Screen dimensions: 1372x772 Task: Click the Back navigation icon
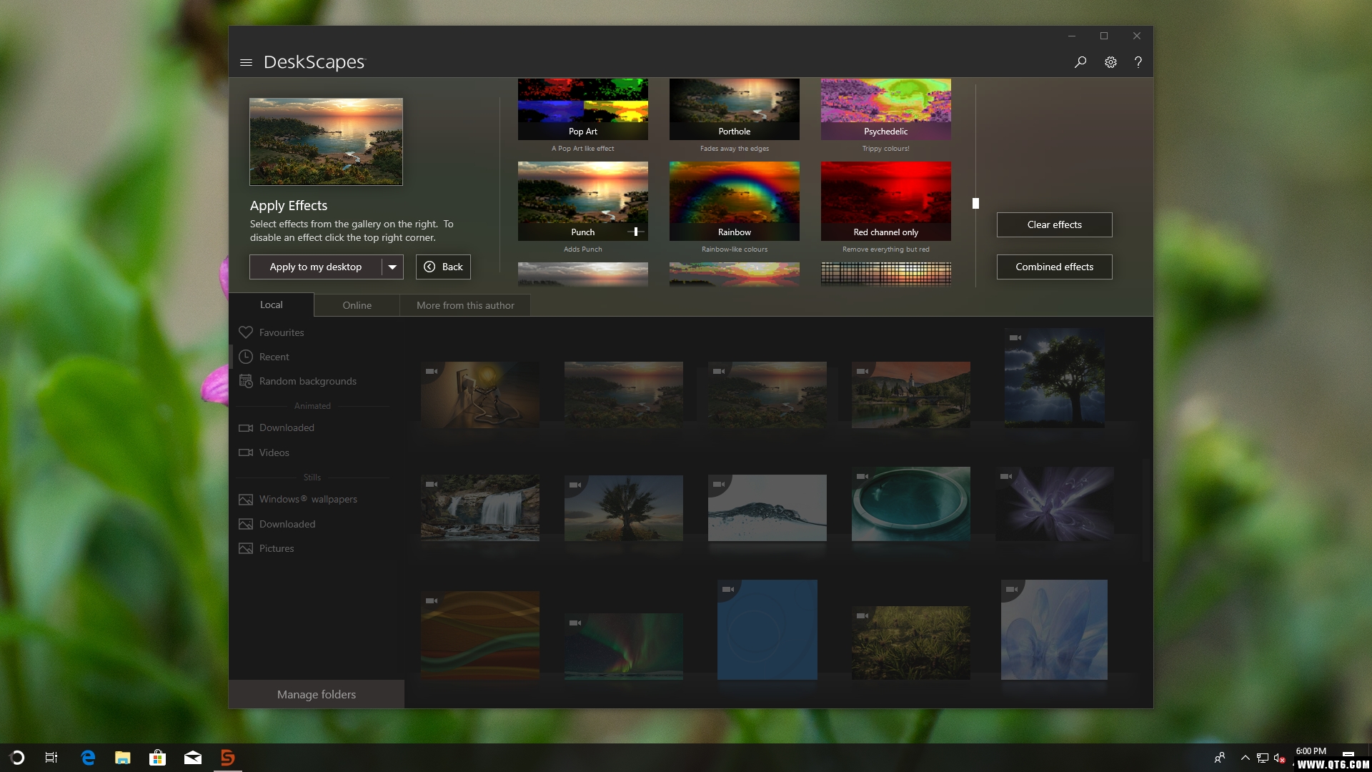(x=429, y=267)
